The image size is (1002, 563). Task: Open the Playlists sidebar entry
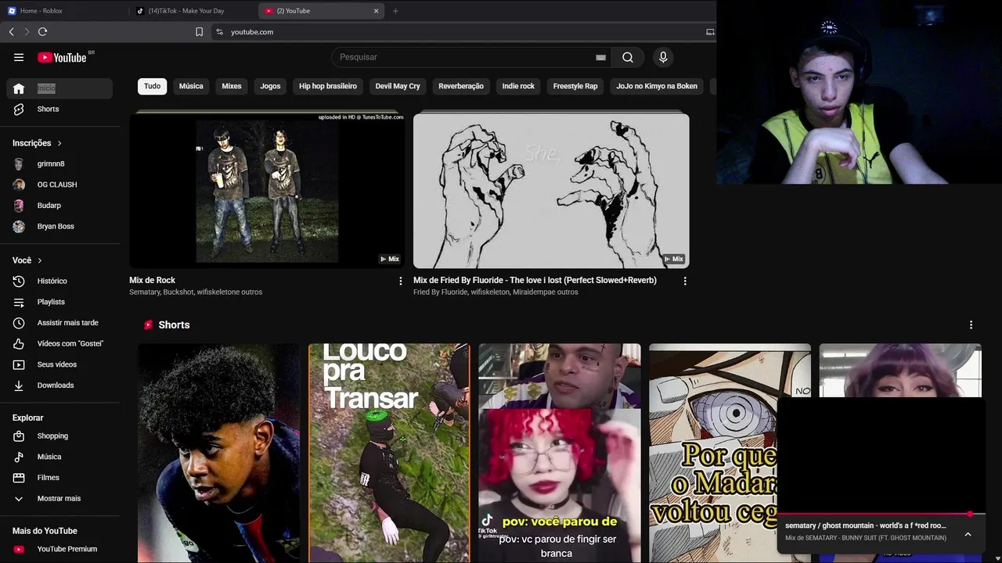click(59, 302)
